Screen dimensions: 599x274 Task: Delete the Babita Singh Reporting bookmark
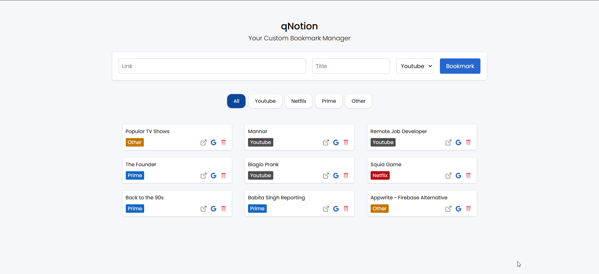click(x=346, y=209)
